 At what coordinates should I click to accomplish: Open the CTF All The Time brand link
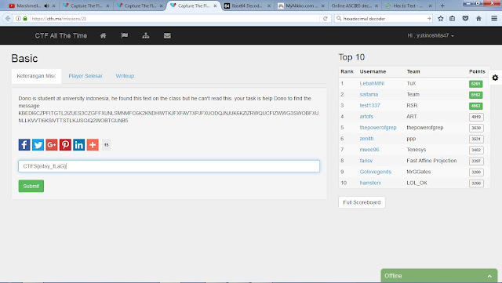click(x=61, y=35)
